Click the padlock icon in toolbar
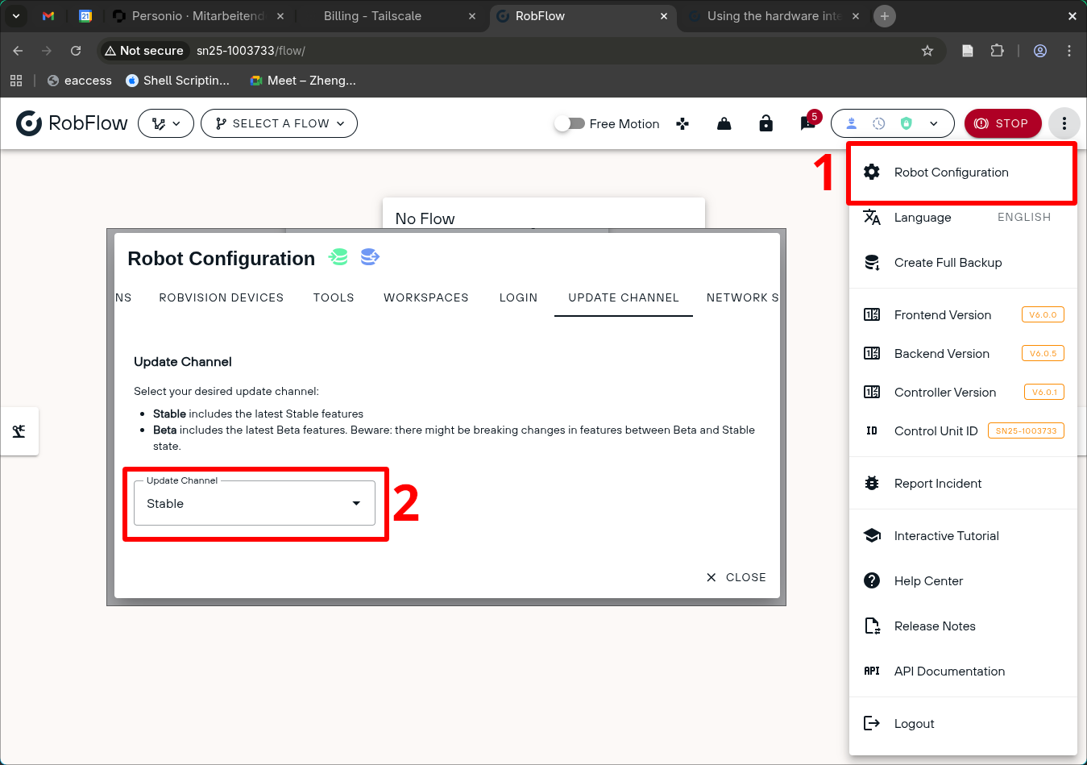1087x765 pixels. pos(765,123)
